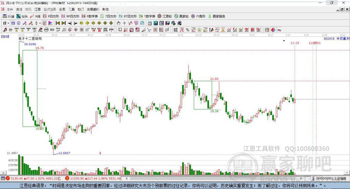Screen dimensions: 350x189
Task: Open the 江恩轮 Gann wheel
Action: coord(165,16)
